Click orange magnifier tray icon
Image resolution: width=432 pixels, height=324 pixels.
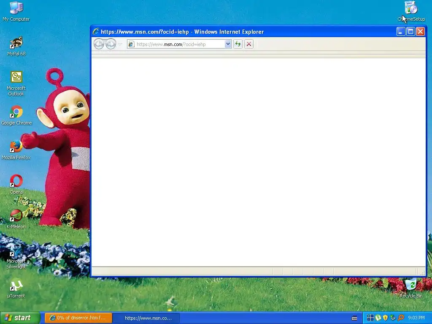click(401, 318)
